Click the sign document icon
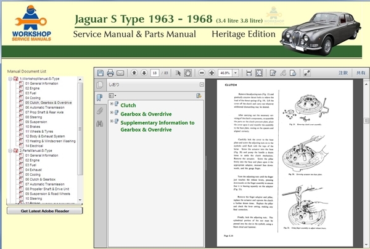Image resolution: width=370 pixels, height=249 pixels. pyautogui.click(x=293, y=73)
